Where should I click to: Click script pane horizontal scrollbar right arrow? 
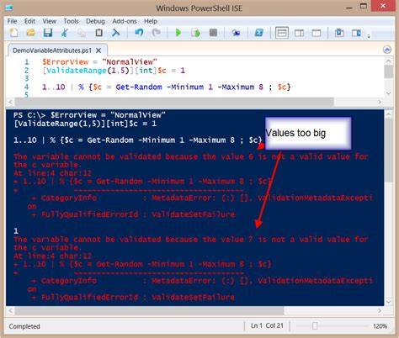click(380, 102)
